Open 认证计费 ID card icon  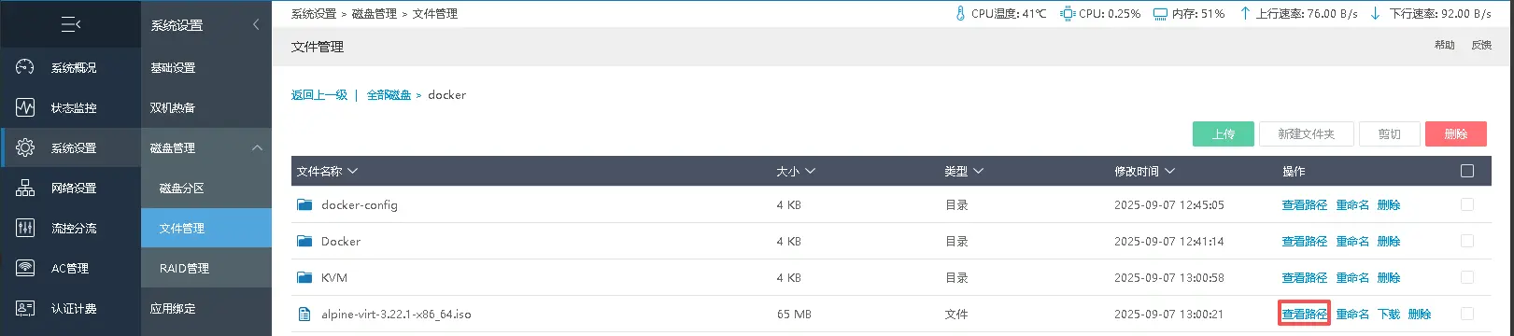(25, 308)
